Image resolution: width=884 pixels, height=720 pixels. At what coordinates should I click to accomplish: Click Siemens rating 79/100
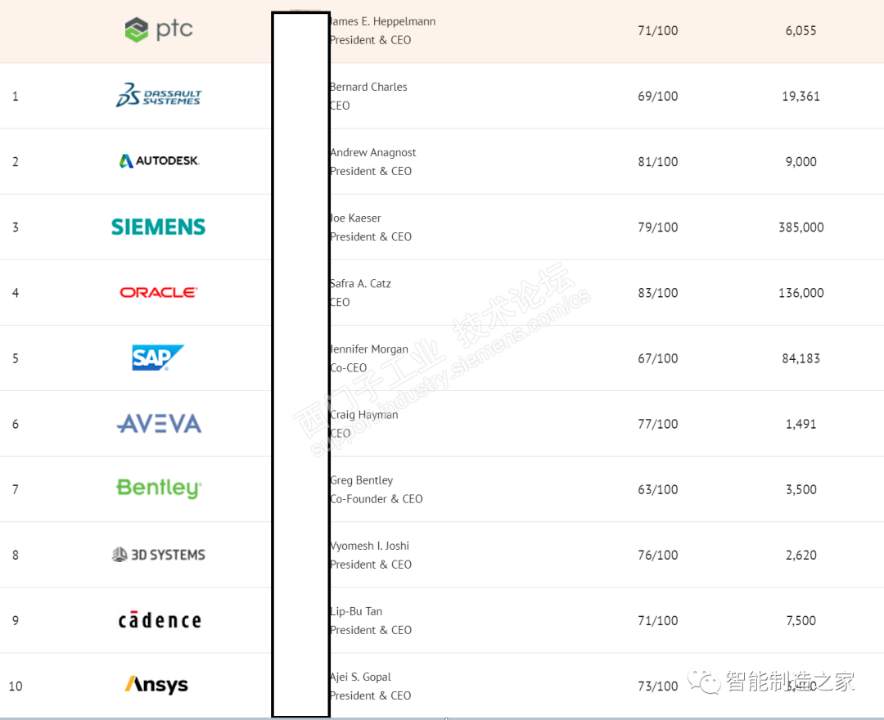click(657, 227)
